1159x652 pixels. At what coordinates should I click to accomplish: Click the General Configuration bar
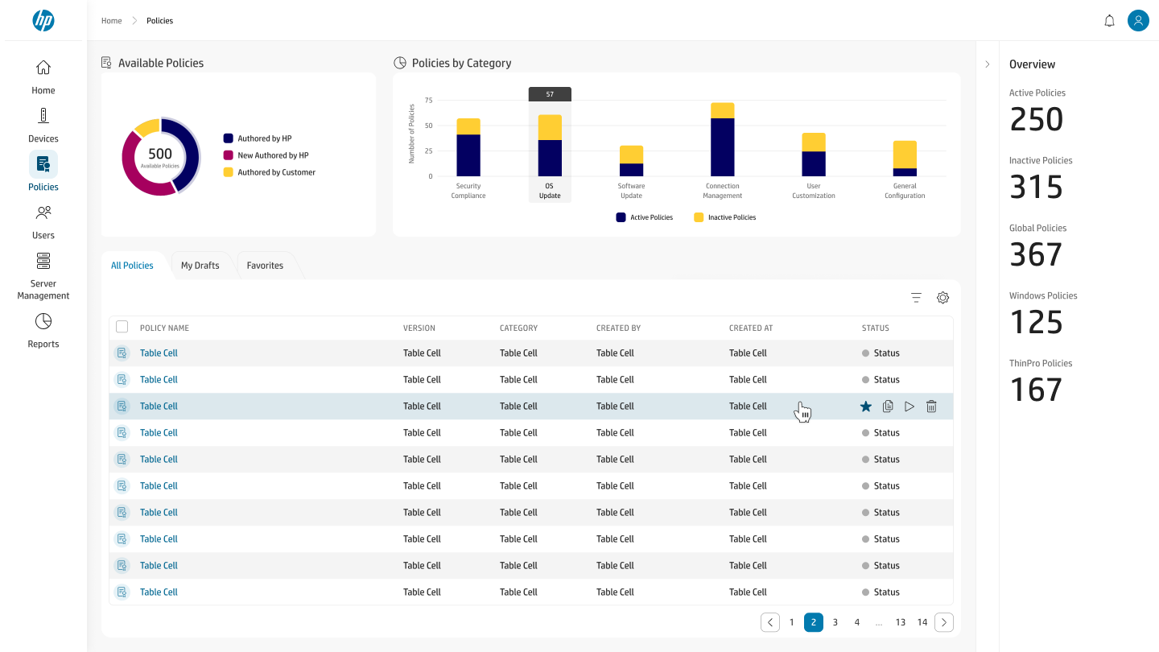coord(905,159)
